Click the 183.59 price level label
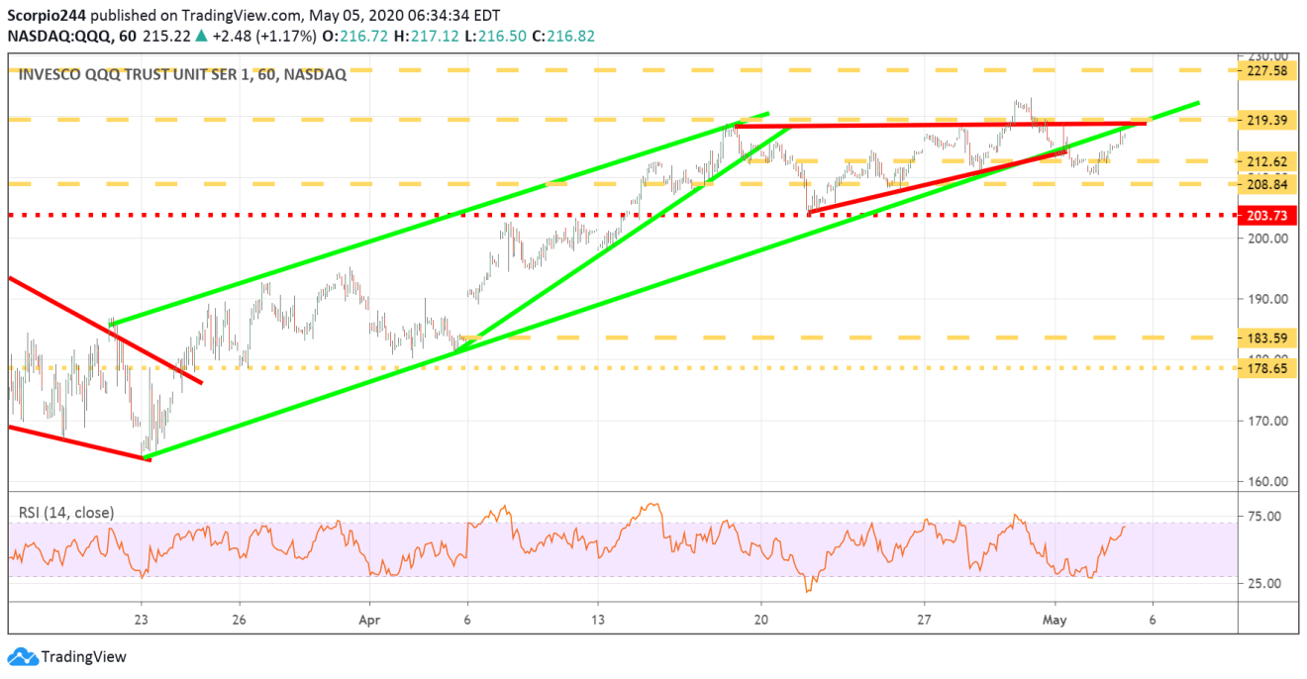This screenshot has height=679, width=1307. point(1268,338)
